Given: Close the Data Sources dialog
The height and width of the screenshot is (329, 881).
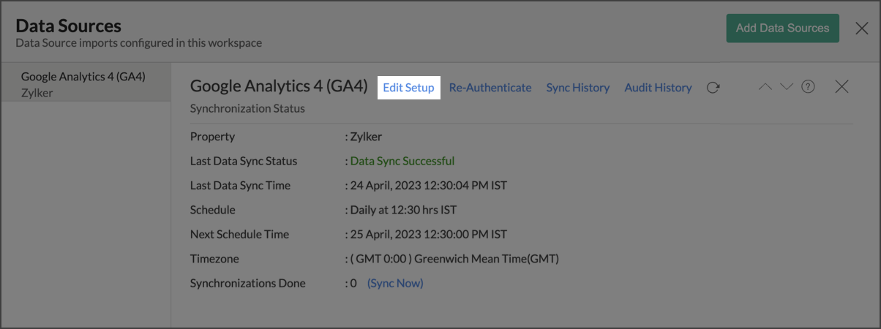Looking at the screenshot, I should tap(862, 29).
